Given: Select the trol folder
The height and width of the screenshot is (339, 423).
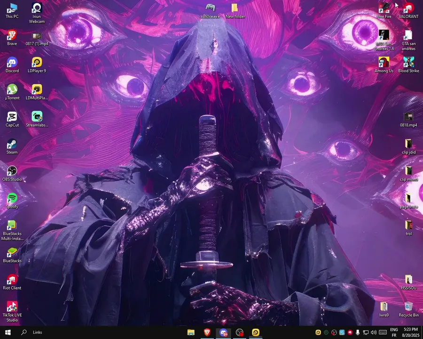Looking at the screenshot, I should (x=409, y=228).
